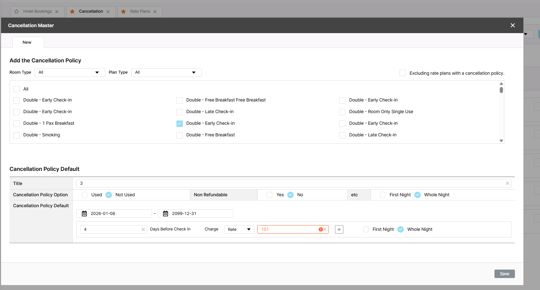
Task: Expand the Plan Type dropdown
Action: point(166,73)
